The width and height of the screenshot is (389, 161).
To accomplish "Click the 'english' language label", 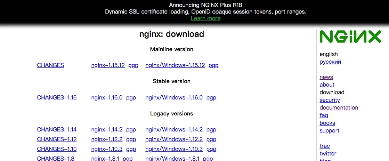I will pos(329,54).
